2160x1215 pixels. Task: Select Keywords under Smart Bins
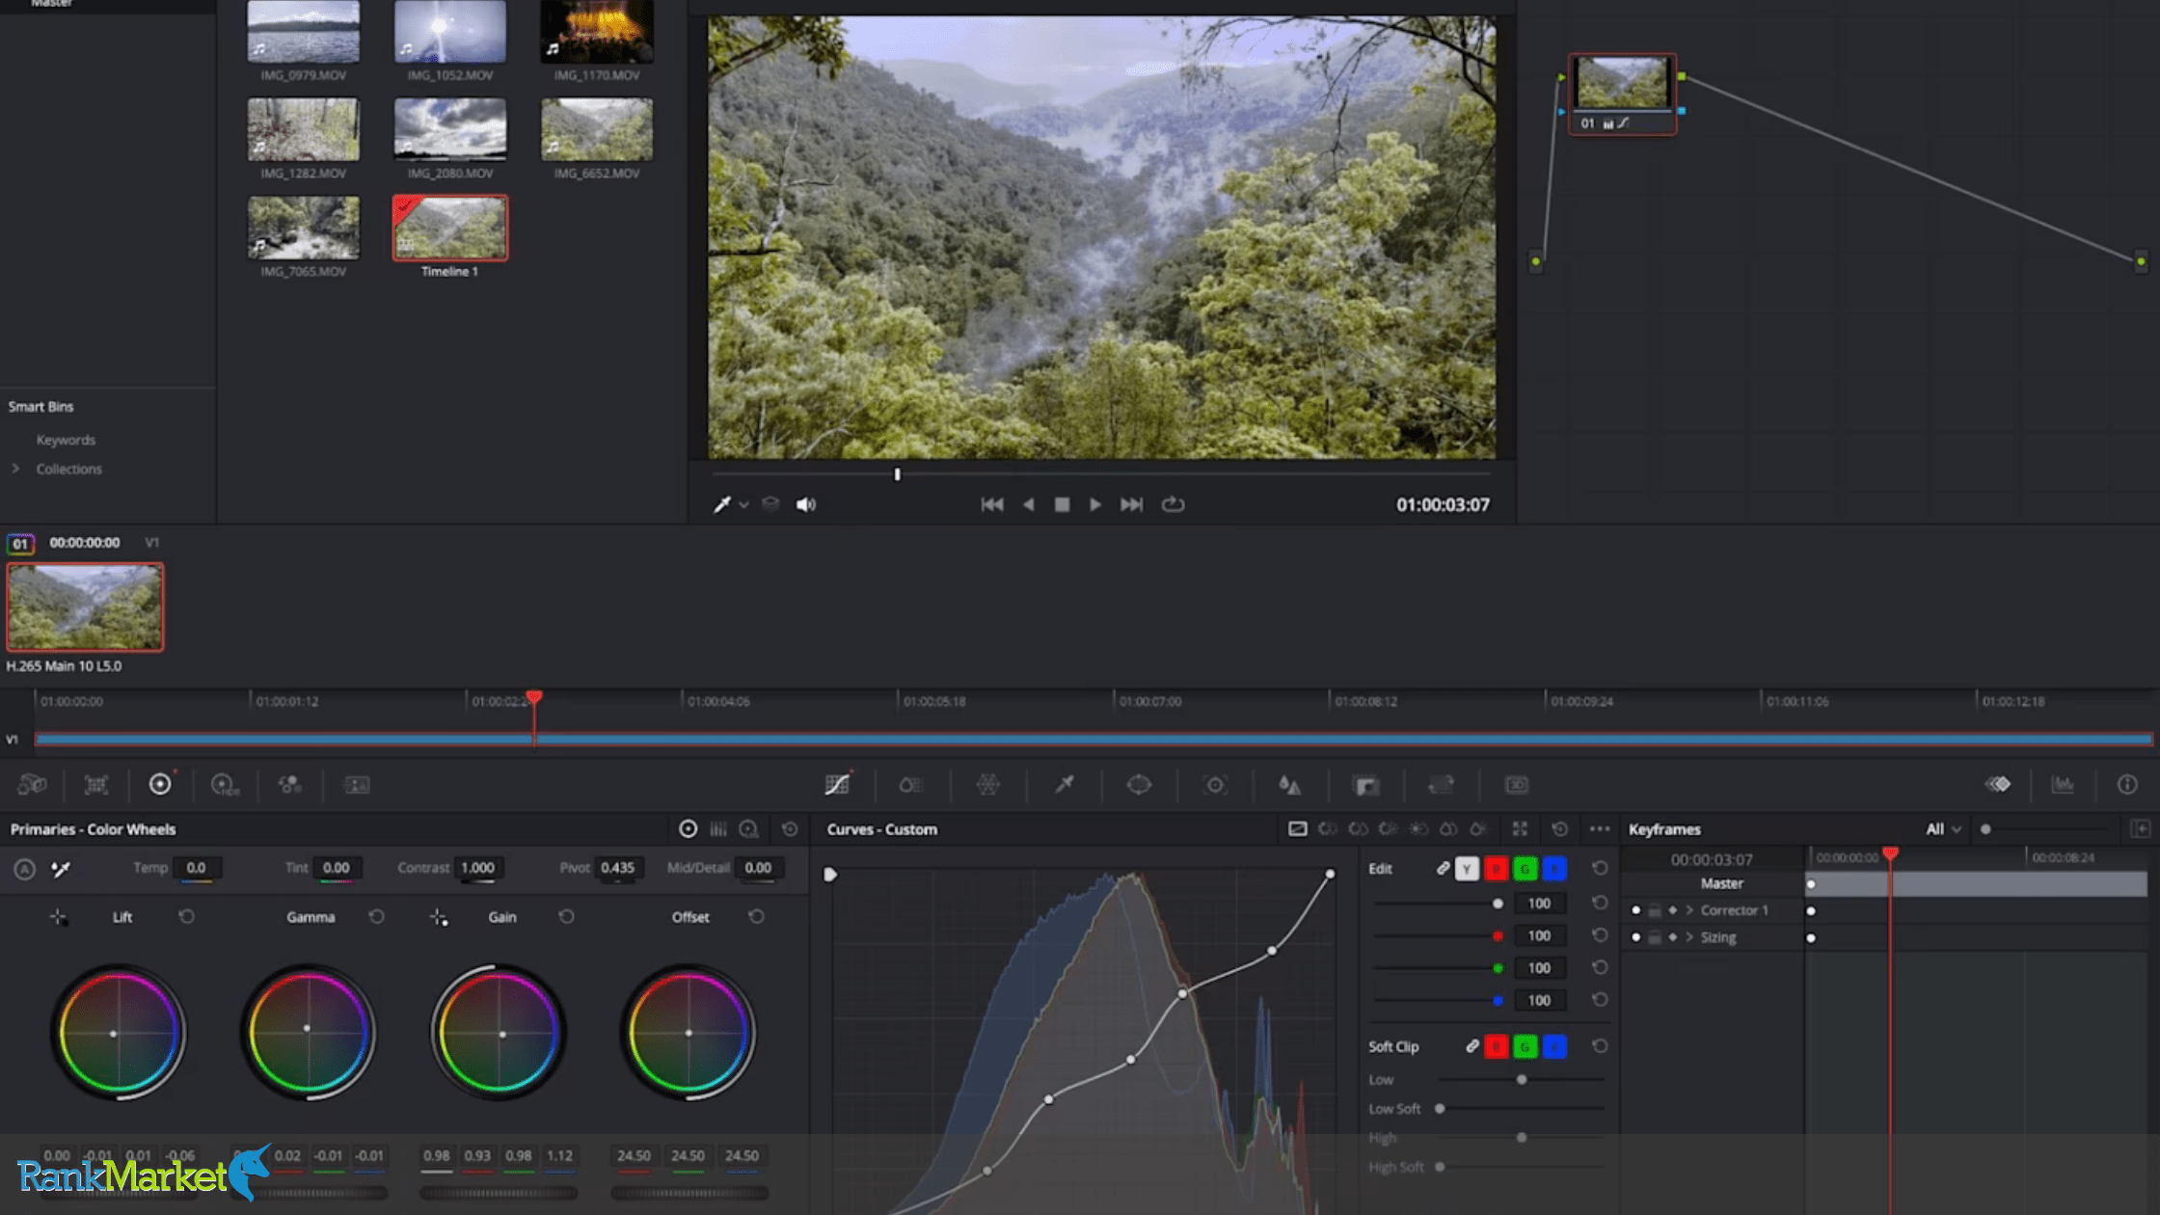tap(66, 440)
